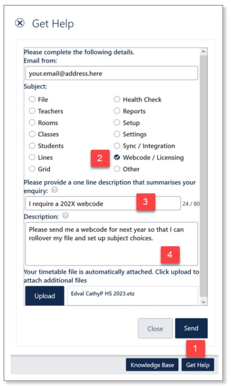Viewport: 231px width, 386px height.
Task: Send the help request
Action: (x=191, y=328)
